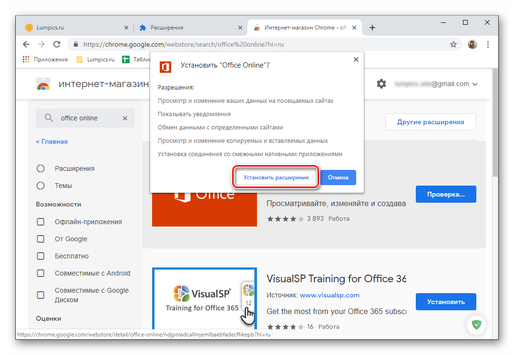The image size is (514, 355).
Task: Check Совместимые с Google Диском
Action: (x=41, y=295)
